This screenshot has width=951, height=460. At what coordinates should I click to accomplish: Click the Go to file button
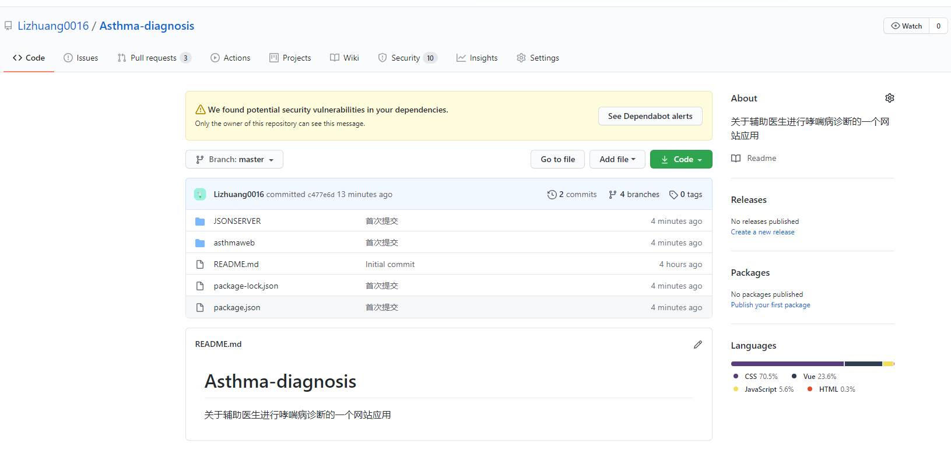click(557, 159)
